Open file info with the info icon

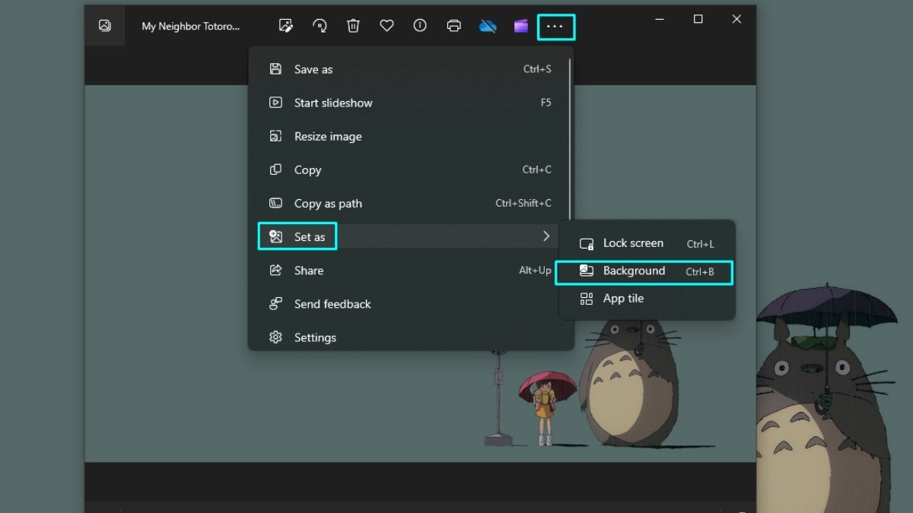(420, 26)
